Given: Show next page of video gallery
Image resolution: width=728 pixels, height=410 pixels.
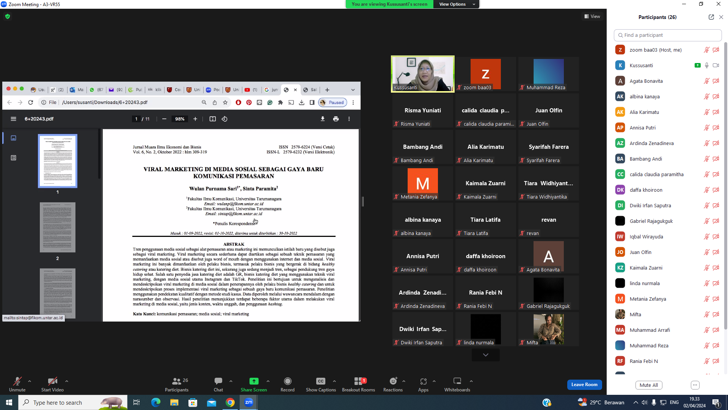Looking at the screenshot, I should (486, 355).
